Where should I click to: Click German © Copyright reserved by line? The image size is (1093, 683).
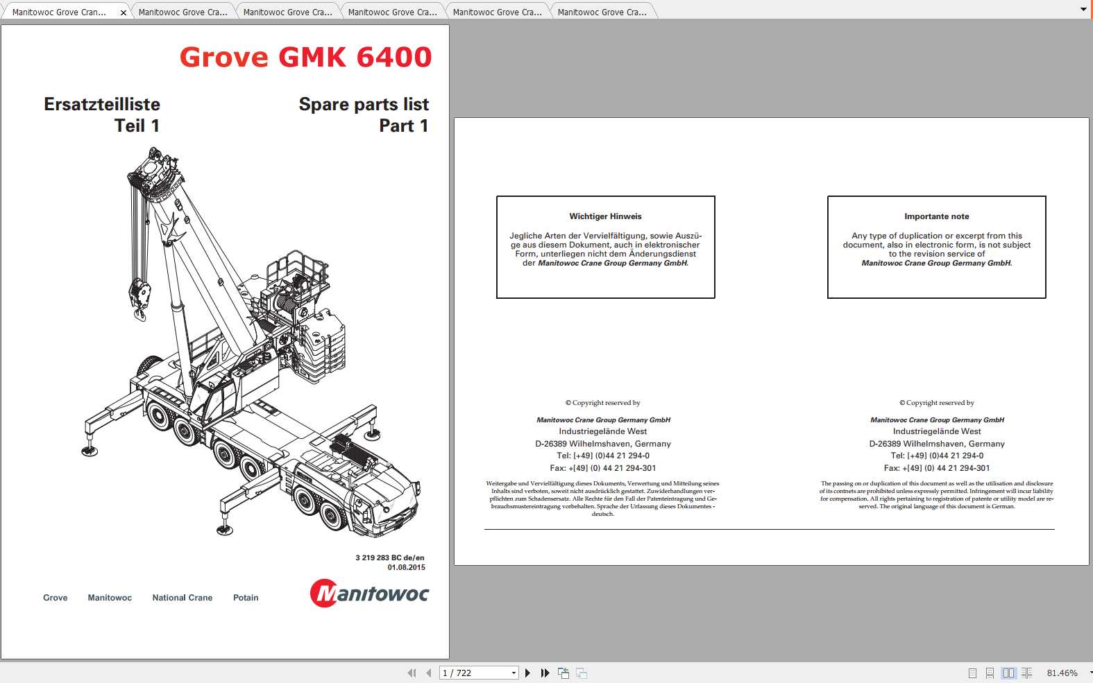click(x=603, y=403)
